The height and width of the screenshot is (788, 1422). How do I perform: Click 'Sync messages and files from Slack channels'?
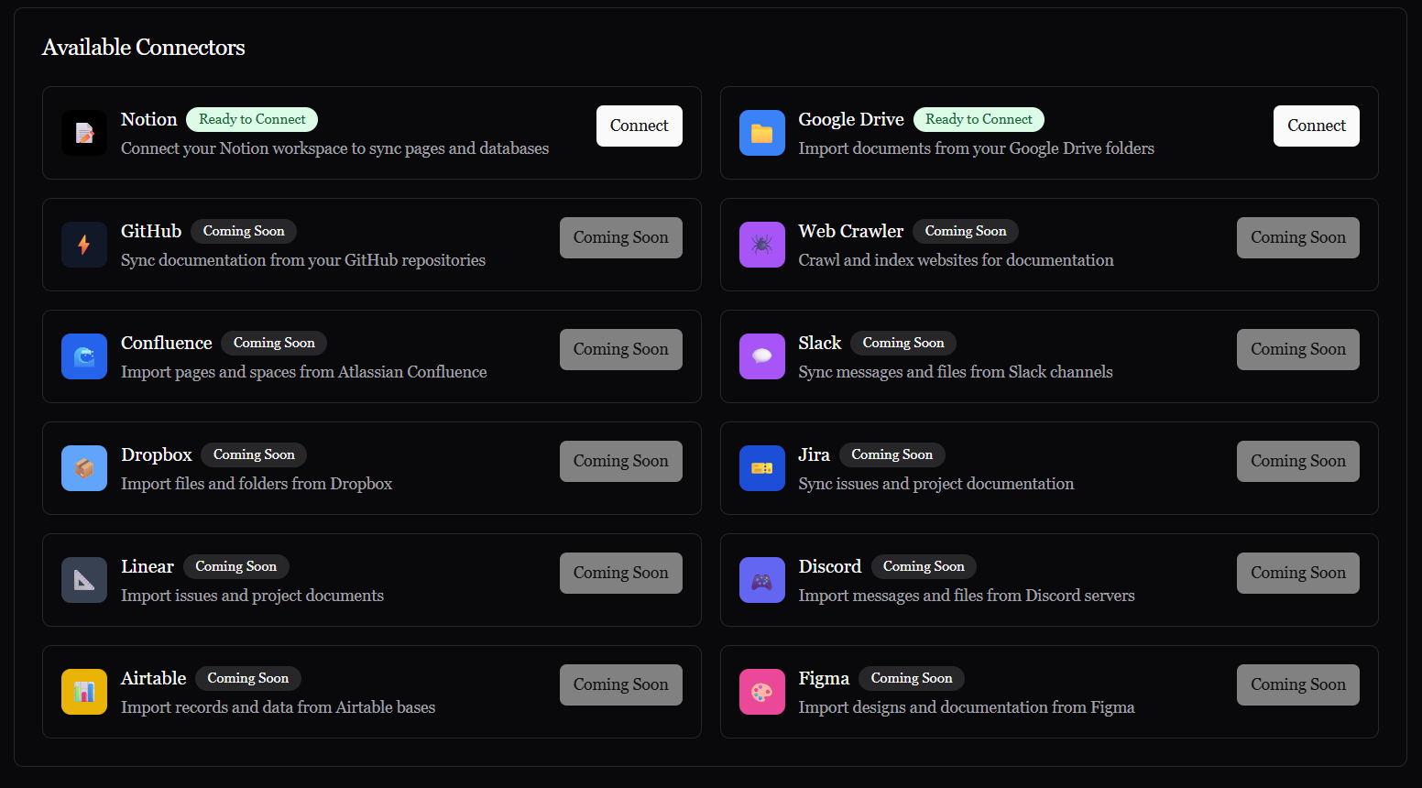click(x=956, y=372)
